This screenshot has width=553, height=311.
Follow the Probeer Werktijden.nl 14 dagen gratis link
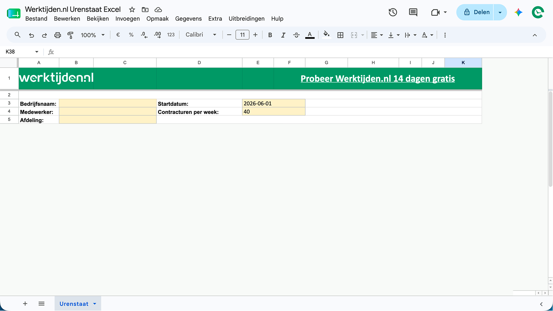click(x=378, y=79)
